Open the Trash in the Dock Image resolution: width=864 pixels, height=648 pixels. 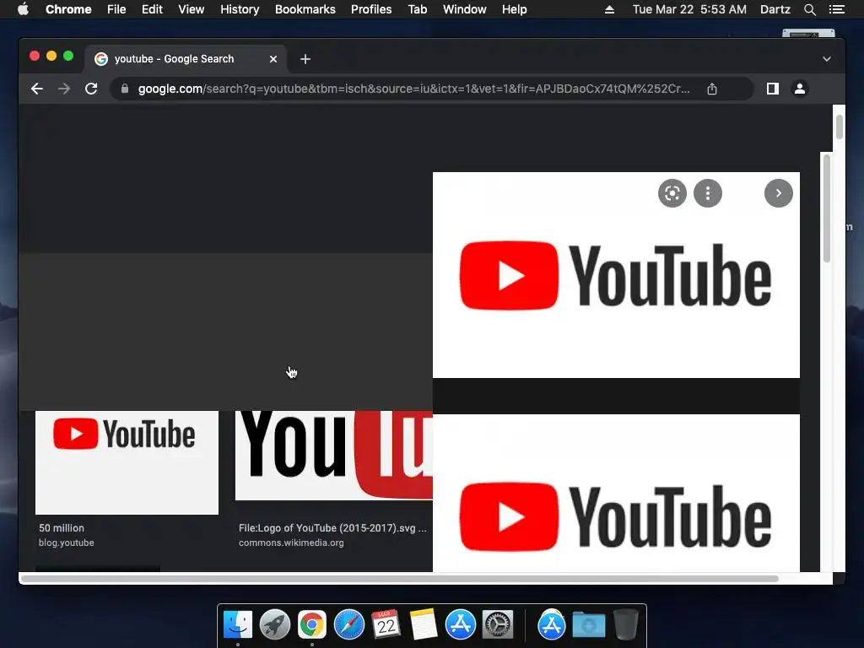click(x=626, y=625)
